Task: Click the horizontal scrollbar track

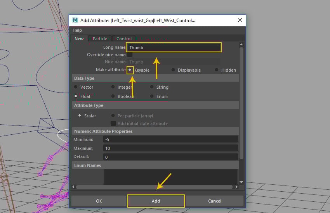Action: click(154, 187)
